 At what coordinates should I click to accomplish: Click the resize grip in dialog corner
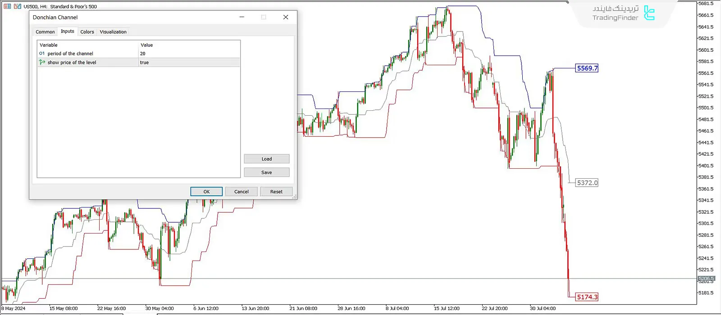294,197
